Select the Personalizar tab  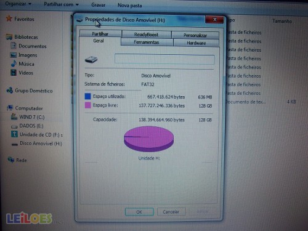pyautogui.click(x=195, y=35)
